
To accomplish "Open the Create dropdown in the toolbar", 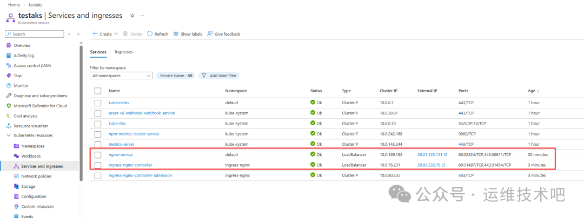I will [105, 34].
